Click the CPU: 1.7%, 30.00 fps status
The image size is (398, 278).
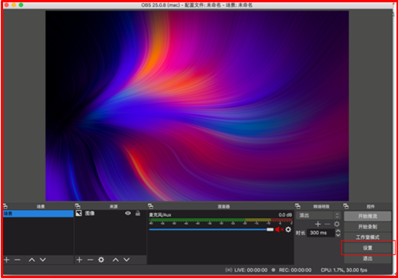pos(344,270)
